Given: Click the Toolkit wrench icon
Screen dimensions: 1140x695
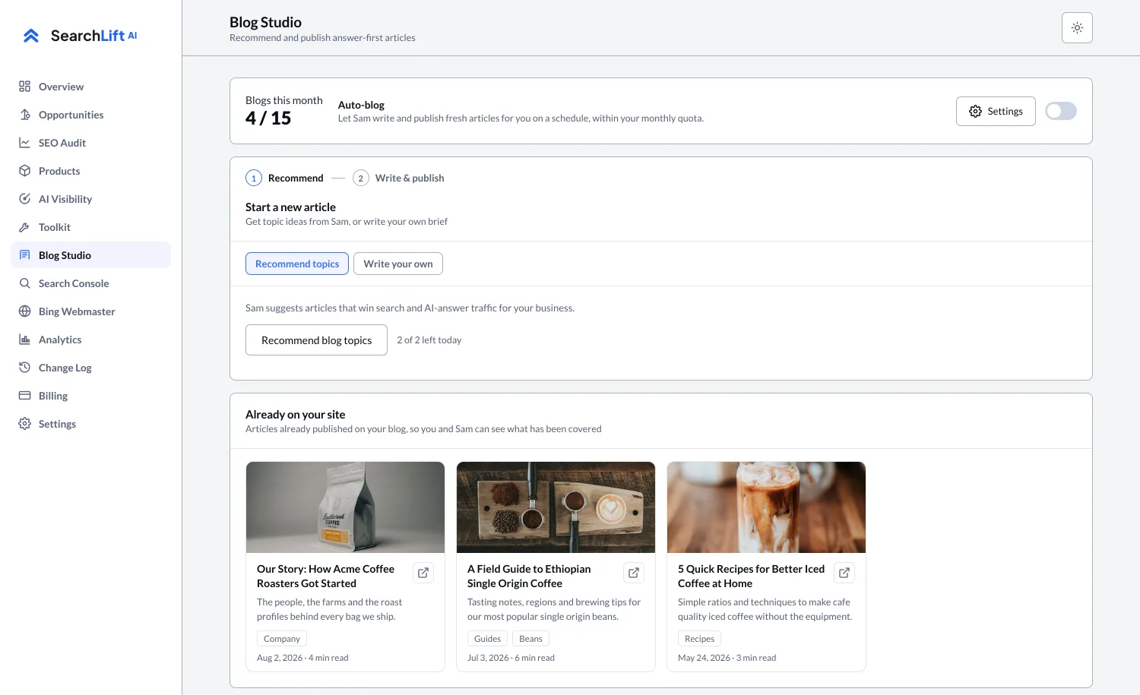Looking at the screenshot, I should [x=25, y=227].
